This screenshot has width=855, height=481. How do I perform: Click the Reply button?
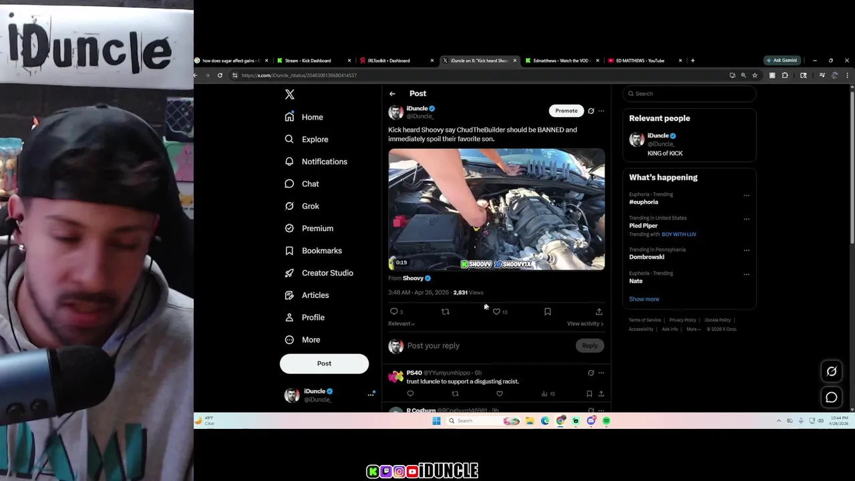point(589,346)
